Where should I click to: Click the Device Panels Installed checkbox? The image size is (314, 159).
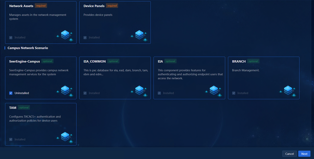click(85, 37)
